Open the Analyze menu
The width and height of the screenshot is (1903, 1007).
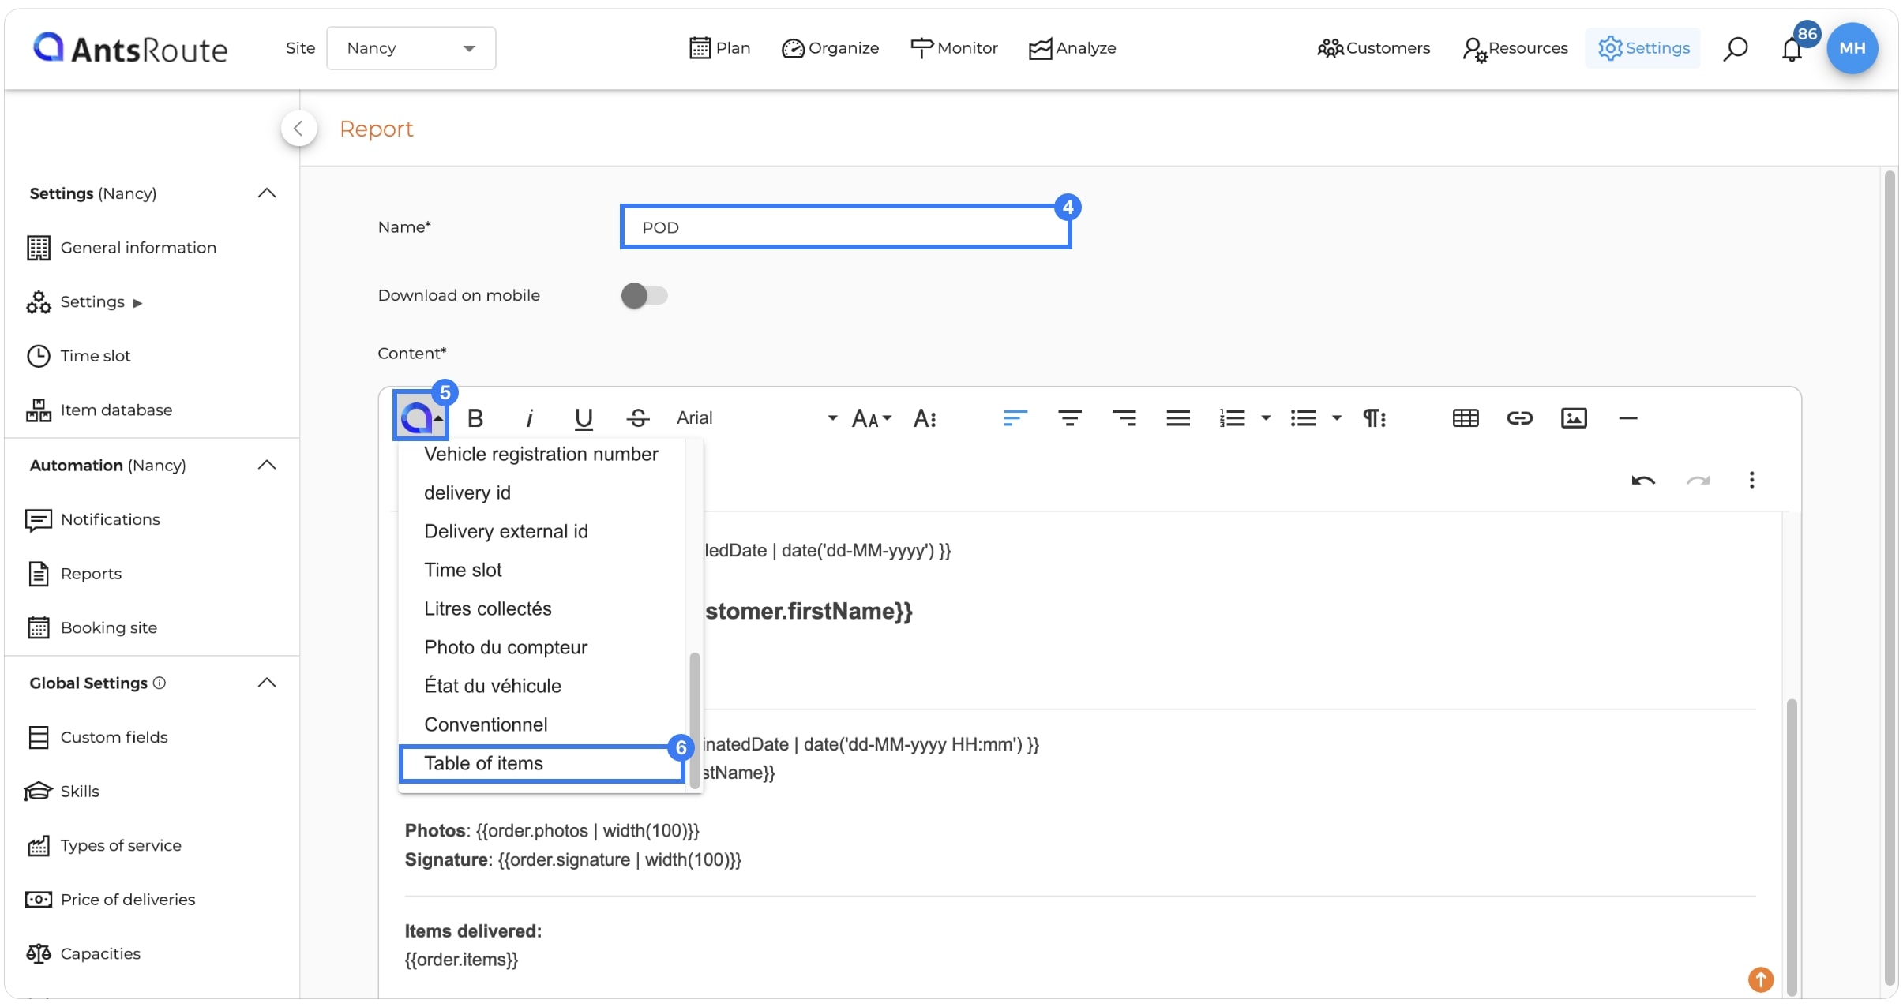[x=1072, y=48]
